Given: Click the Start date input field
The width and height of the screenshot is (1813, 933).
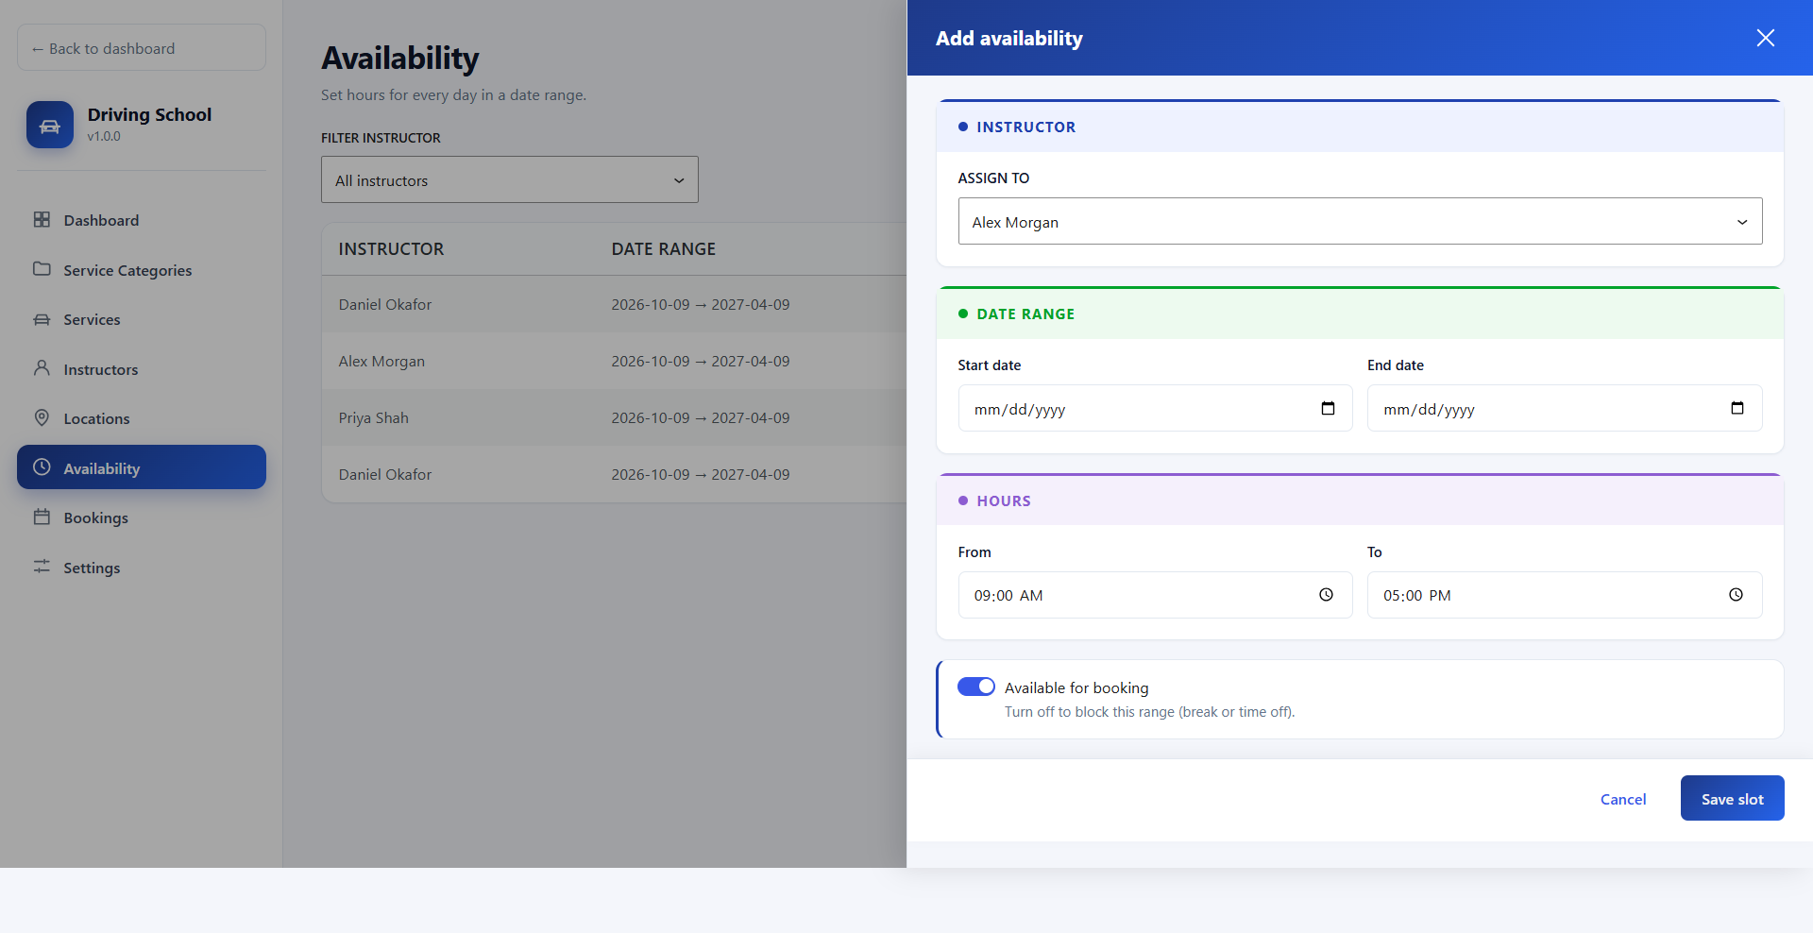Looking at the screenshot, I should pyautogui.click(x=1155, y=408).
